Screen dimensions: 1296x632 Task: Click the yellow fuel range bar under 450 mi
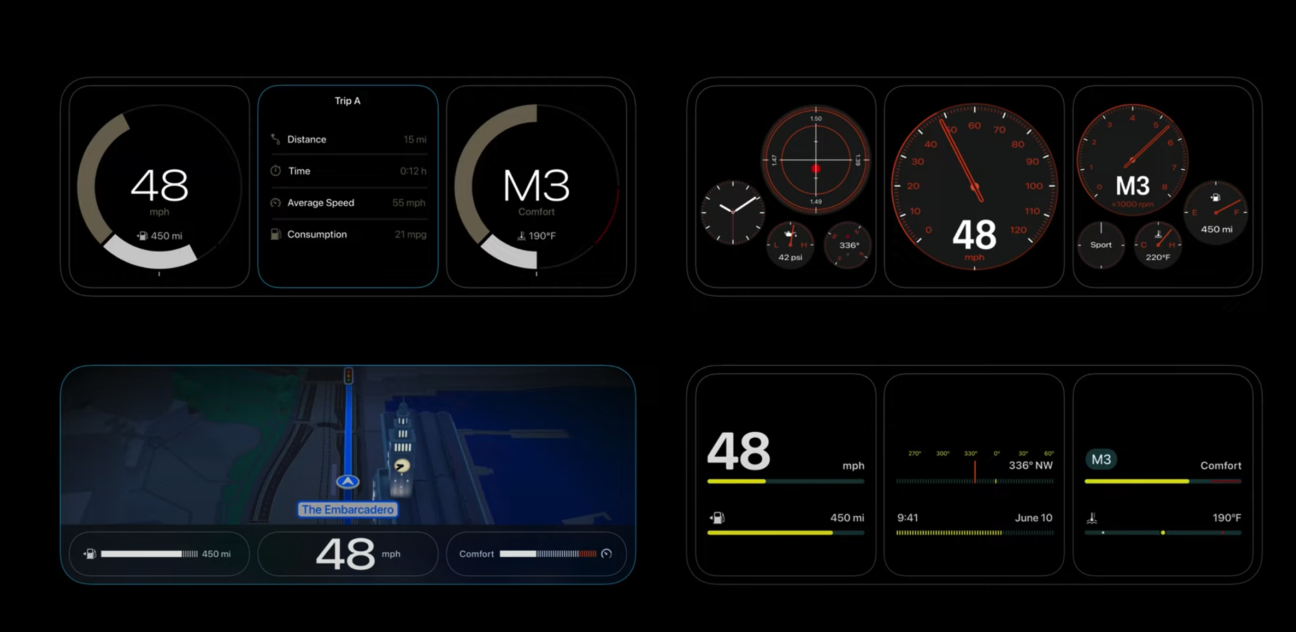pyautogui.click(x=770, y=533)
